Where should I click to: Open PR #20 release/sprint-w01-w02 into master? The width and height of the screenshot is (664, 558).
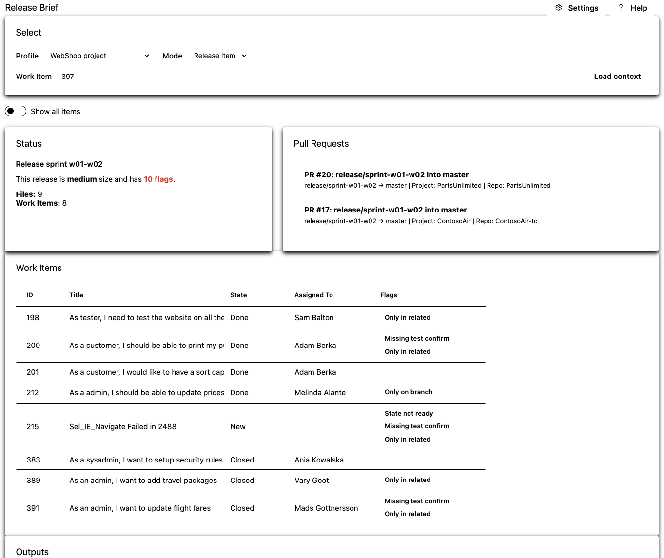click(x=386, y=174)
